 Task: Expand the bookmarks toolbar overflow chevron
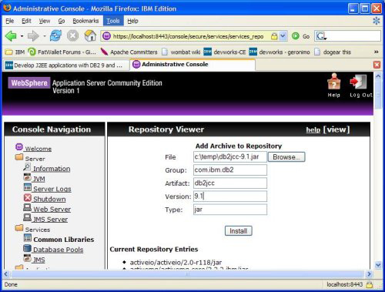tap(377, 52)
